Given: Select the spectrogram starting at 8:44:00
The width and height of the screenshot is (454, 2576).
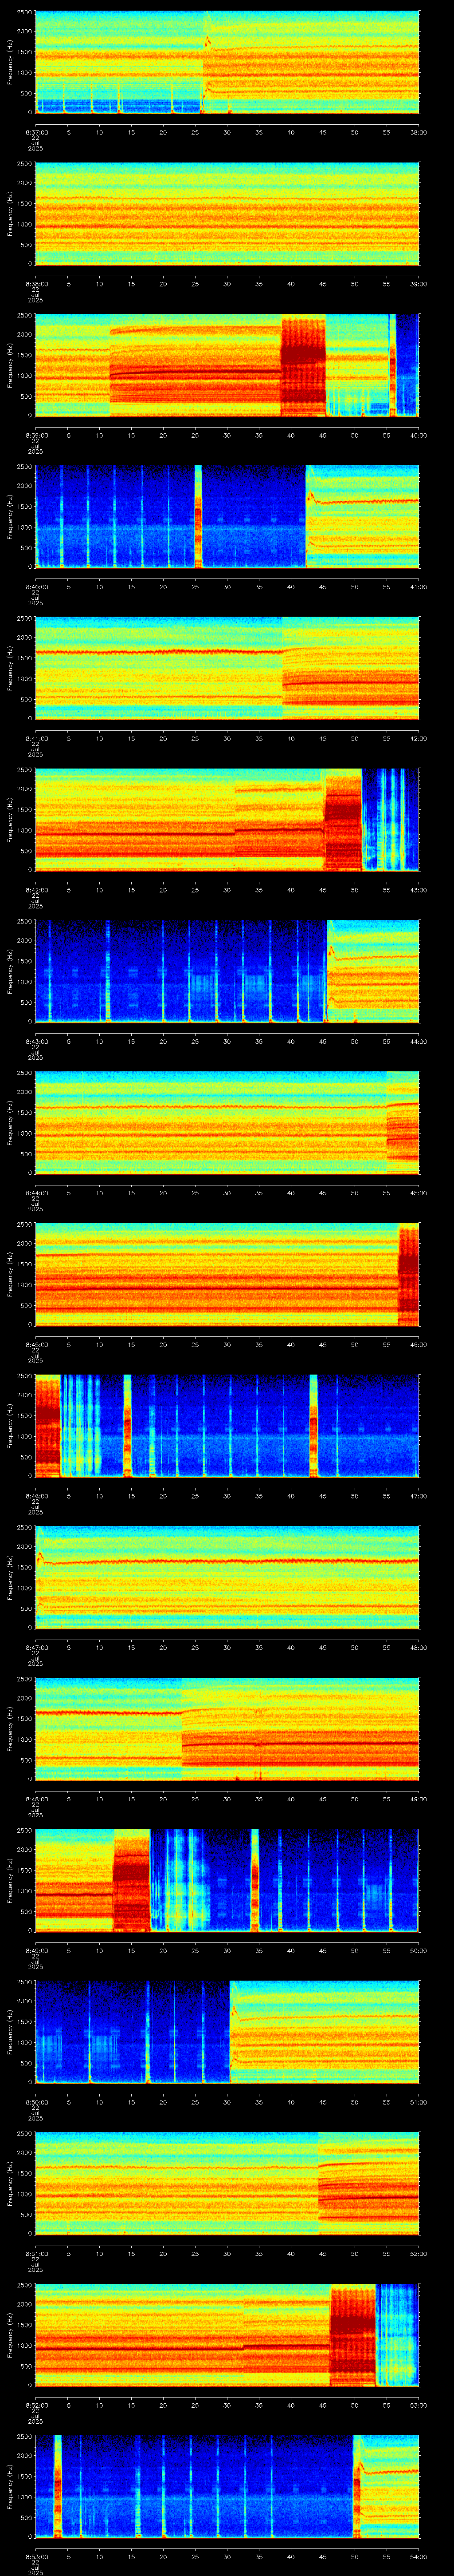Looking at the screenshot, I should pos(227,1122).
